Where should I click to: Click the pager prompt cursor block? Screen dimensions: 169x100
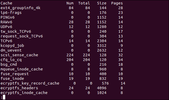click(4, 97)
